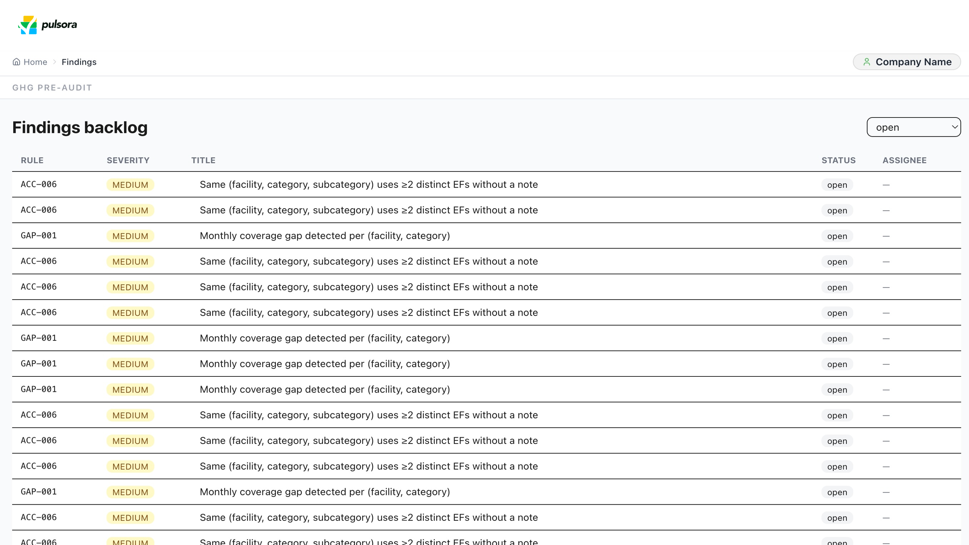Viewport: 969px width, 545px height.
Task: Click the TITLE column header
Action: coord(203,160)
